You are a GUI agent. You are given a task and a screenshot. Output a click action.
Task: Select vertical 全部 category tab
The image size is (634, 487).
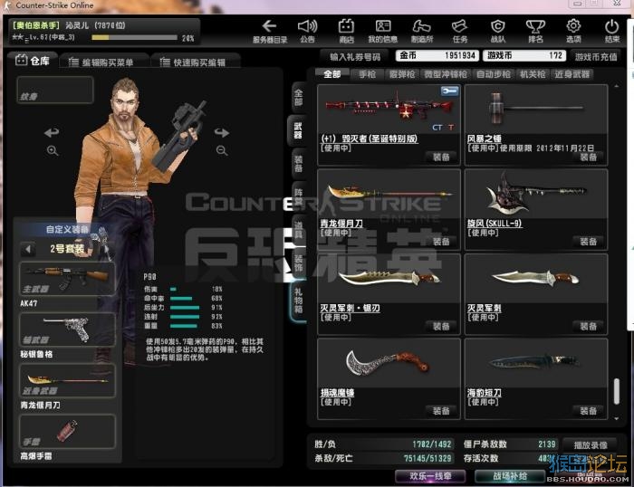tap(298, 98)
